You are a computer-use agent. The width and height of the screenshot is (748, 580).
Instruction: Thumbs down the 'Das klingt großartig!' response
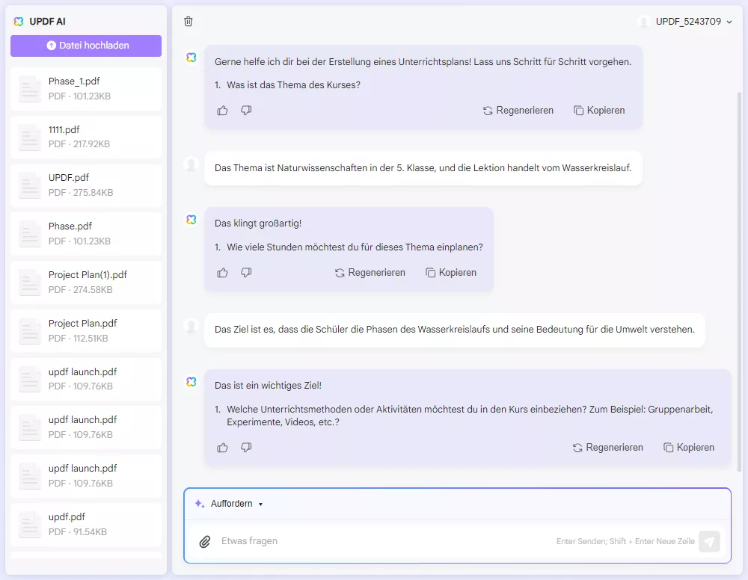point(246,273)
